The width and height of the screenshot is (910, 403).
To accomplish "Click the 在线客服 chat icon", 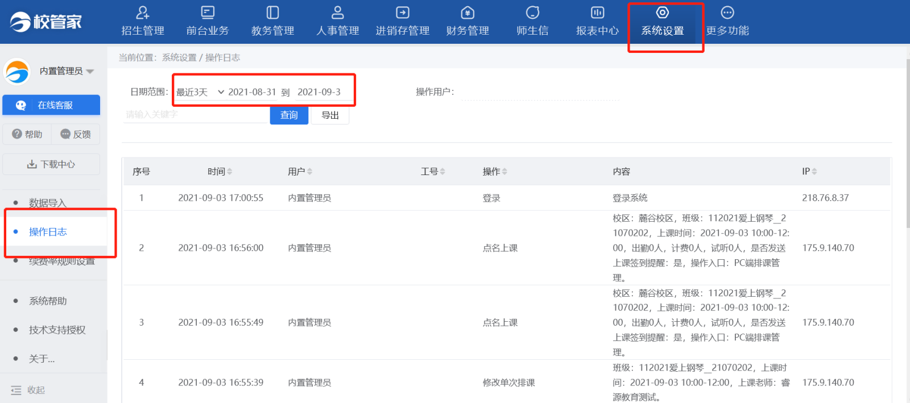I will point(21,105).
